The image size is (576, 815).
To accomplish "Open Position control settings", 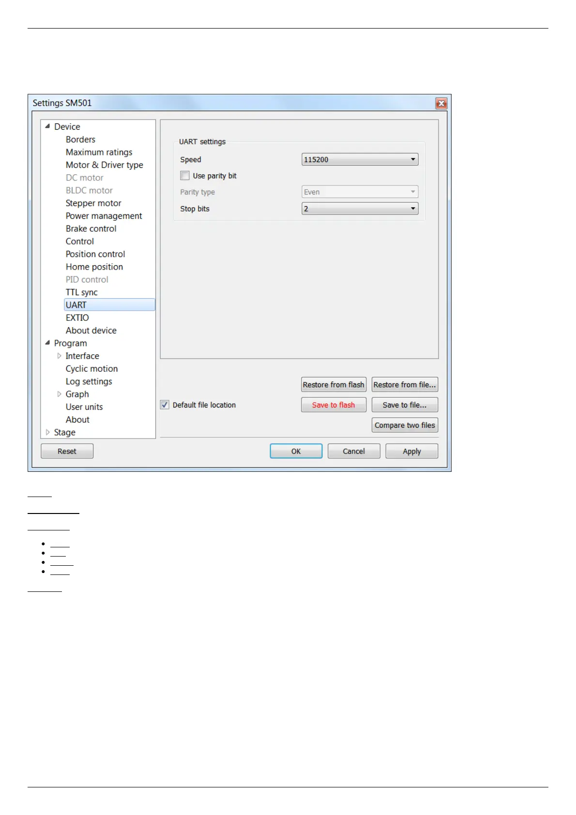I will 95,254.
